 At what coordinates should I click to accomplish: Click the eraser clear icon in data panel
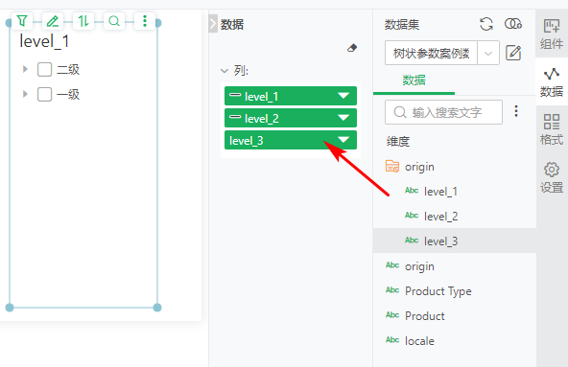point(352,48)
